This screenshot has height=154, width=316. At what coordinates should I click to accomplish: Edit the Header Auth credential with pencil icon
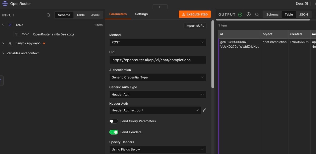coord(205,110)
